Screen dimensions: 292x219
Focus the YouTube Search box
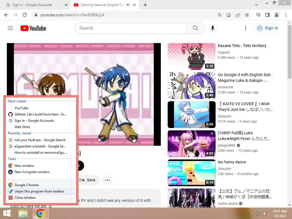click(131, 28)
